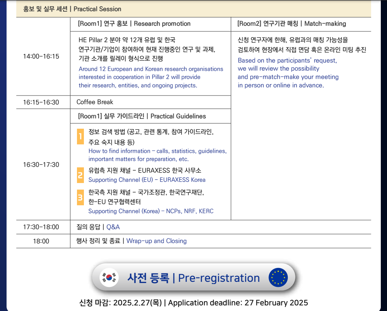
Task: Click the Room1 Practical Guidelines heading
Action: click(142, 116)
